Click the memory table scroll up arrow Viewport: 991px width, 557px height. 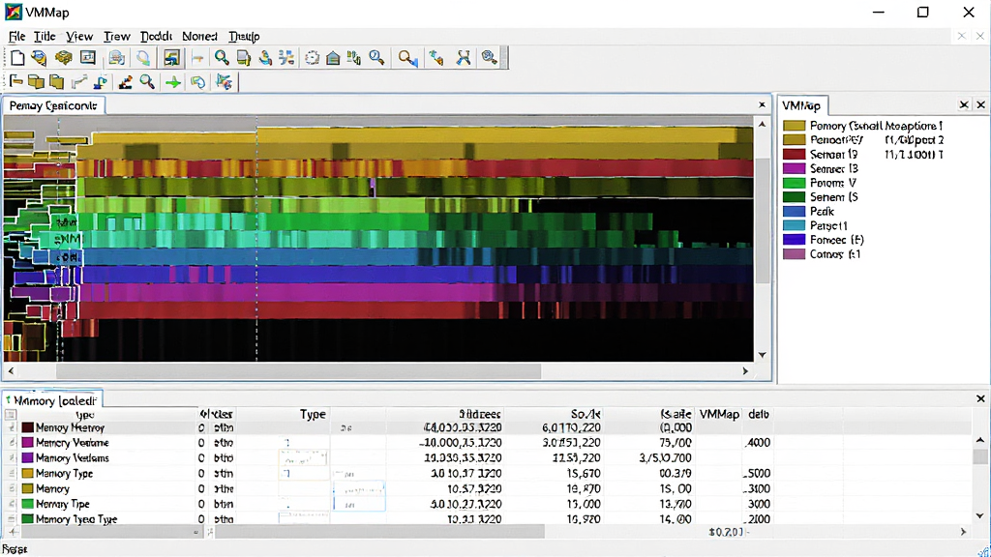(x=980, y=440)
